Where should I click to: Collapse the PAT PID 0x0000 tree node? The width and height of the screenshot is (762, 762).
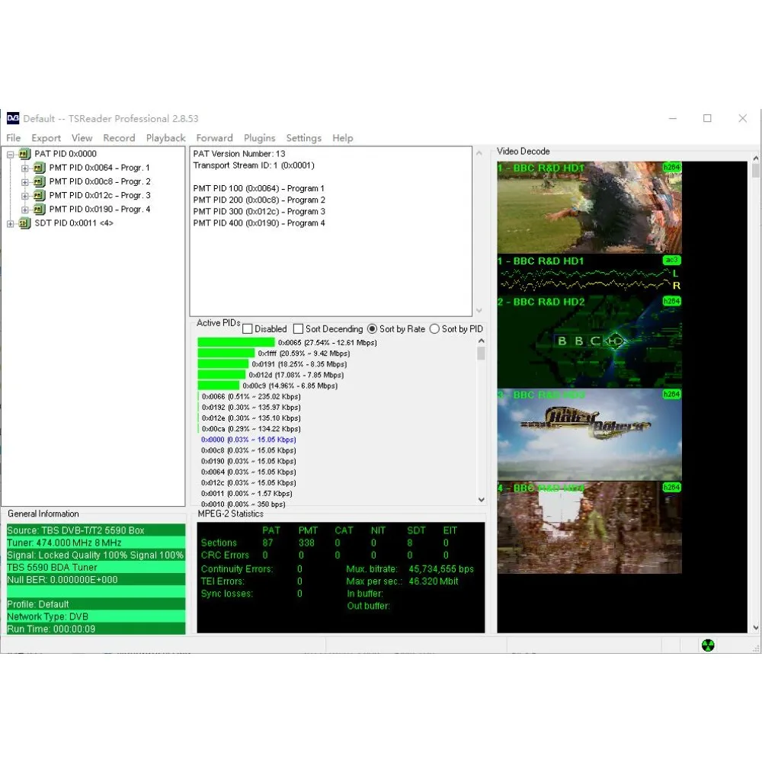coord(10,155)
